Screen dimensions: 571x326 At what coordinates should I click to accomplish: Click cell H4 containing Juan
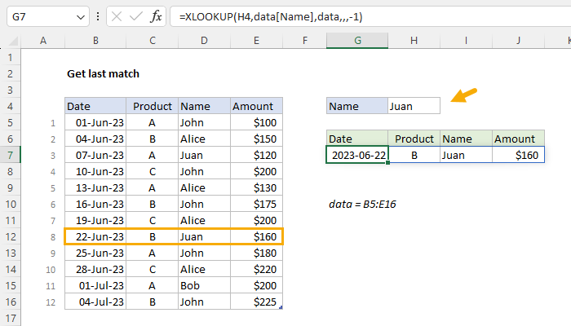pyautogui.click(x=414, y=106)
